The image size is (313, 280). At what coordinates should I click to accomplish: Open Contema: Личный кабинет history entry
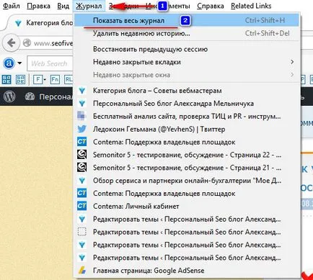coord(187,206)
